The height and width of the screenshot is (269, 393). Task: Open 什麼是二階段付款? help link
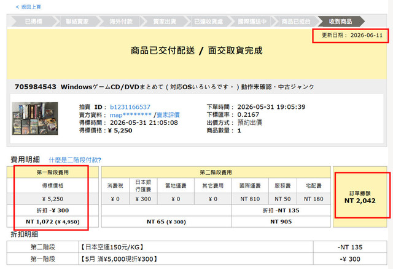75,160
